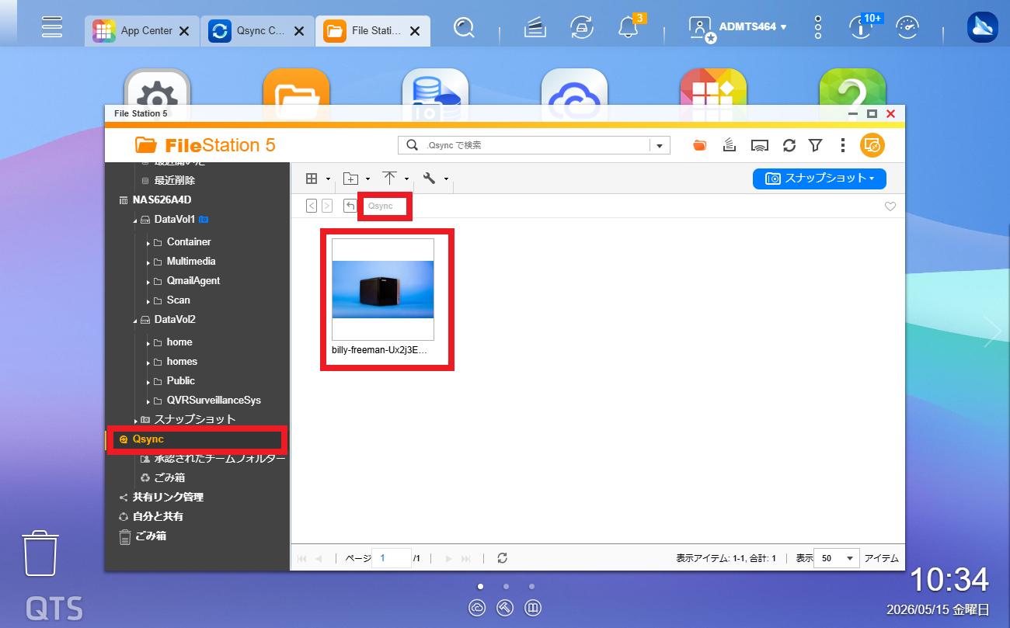
Task: Switch to the Qsync Central tab
Action: tap(256, 31)
